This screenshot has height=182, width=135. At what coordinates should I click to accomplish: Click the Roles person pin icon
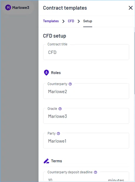(46, 73)
